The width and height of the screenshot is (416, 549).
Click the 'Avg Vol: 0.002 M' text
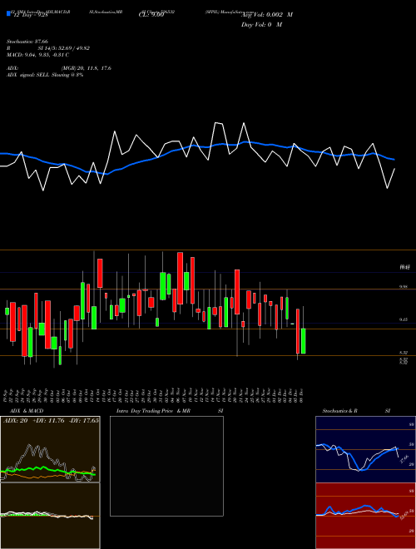pos(267,15)
